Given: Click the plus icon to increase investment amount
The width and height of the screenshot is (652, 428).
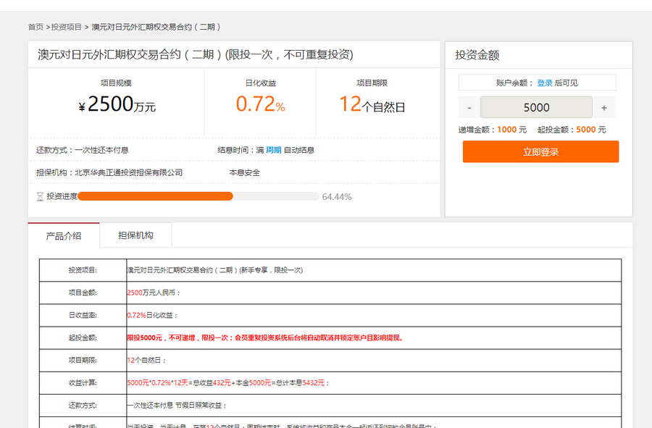Looking at the screenshot, I should pos(603,106).
